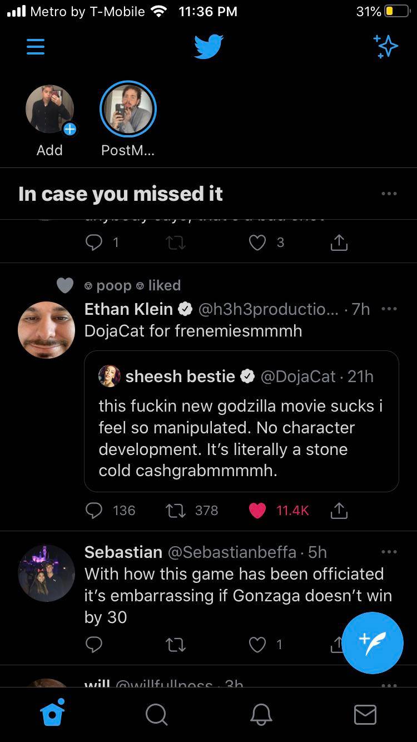Tap the Twitter bird logo
Image resolution: width=417 pixels, height=742 pixels.
(x=209, y=47)
